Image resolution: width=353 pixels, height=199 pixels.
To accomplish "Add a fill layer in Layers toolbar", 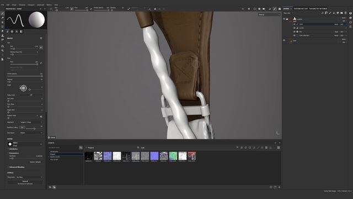I will (x=334, y=13).
